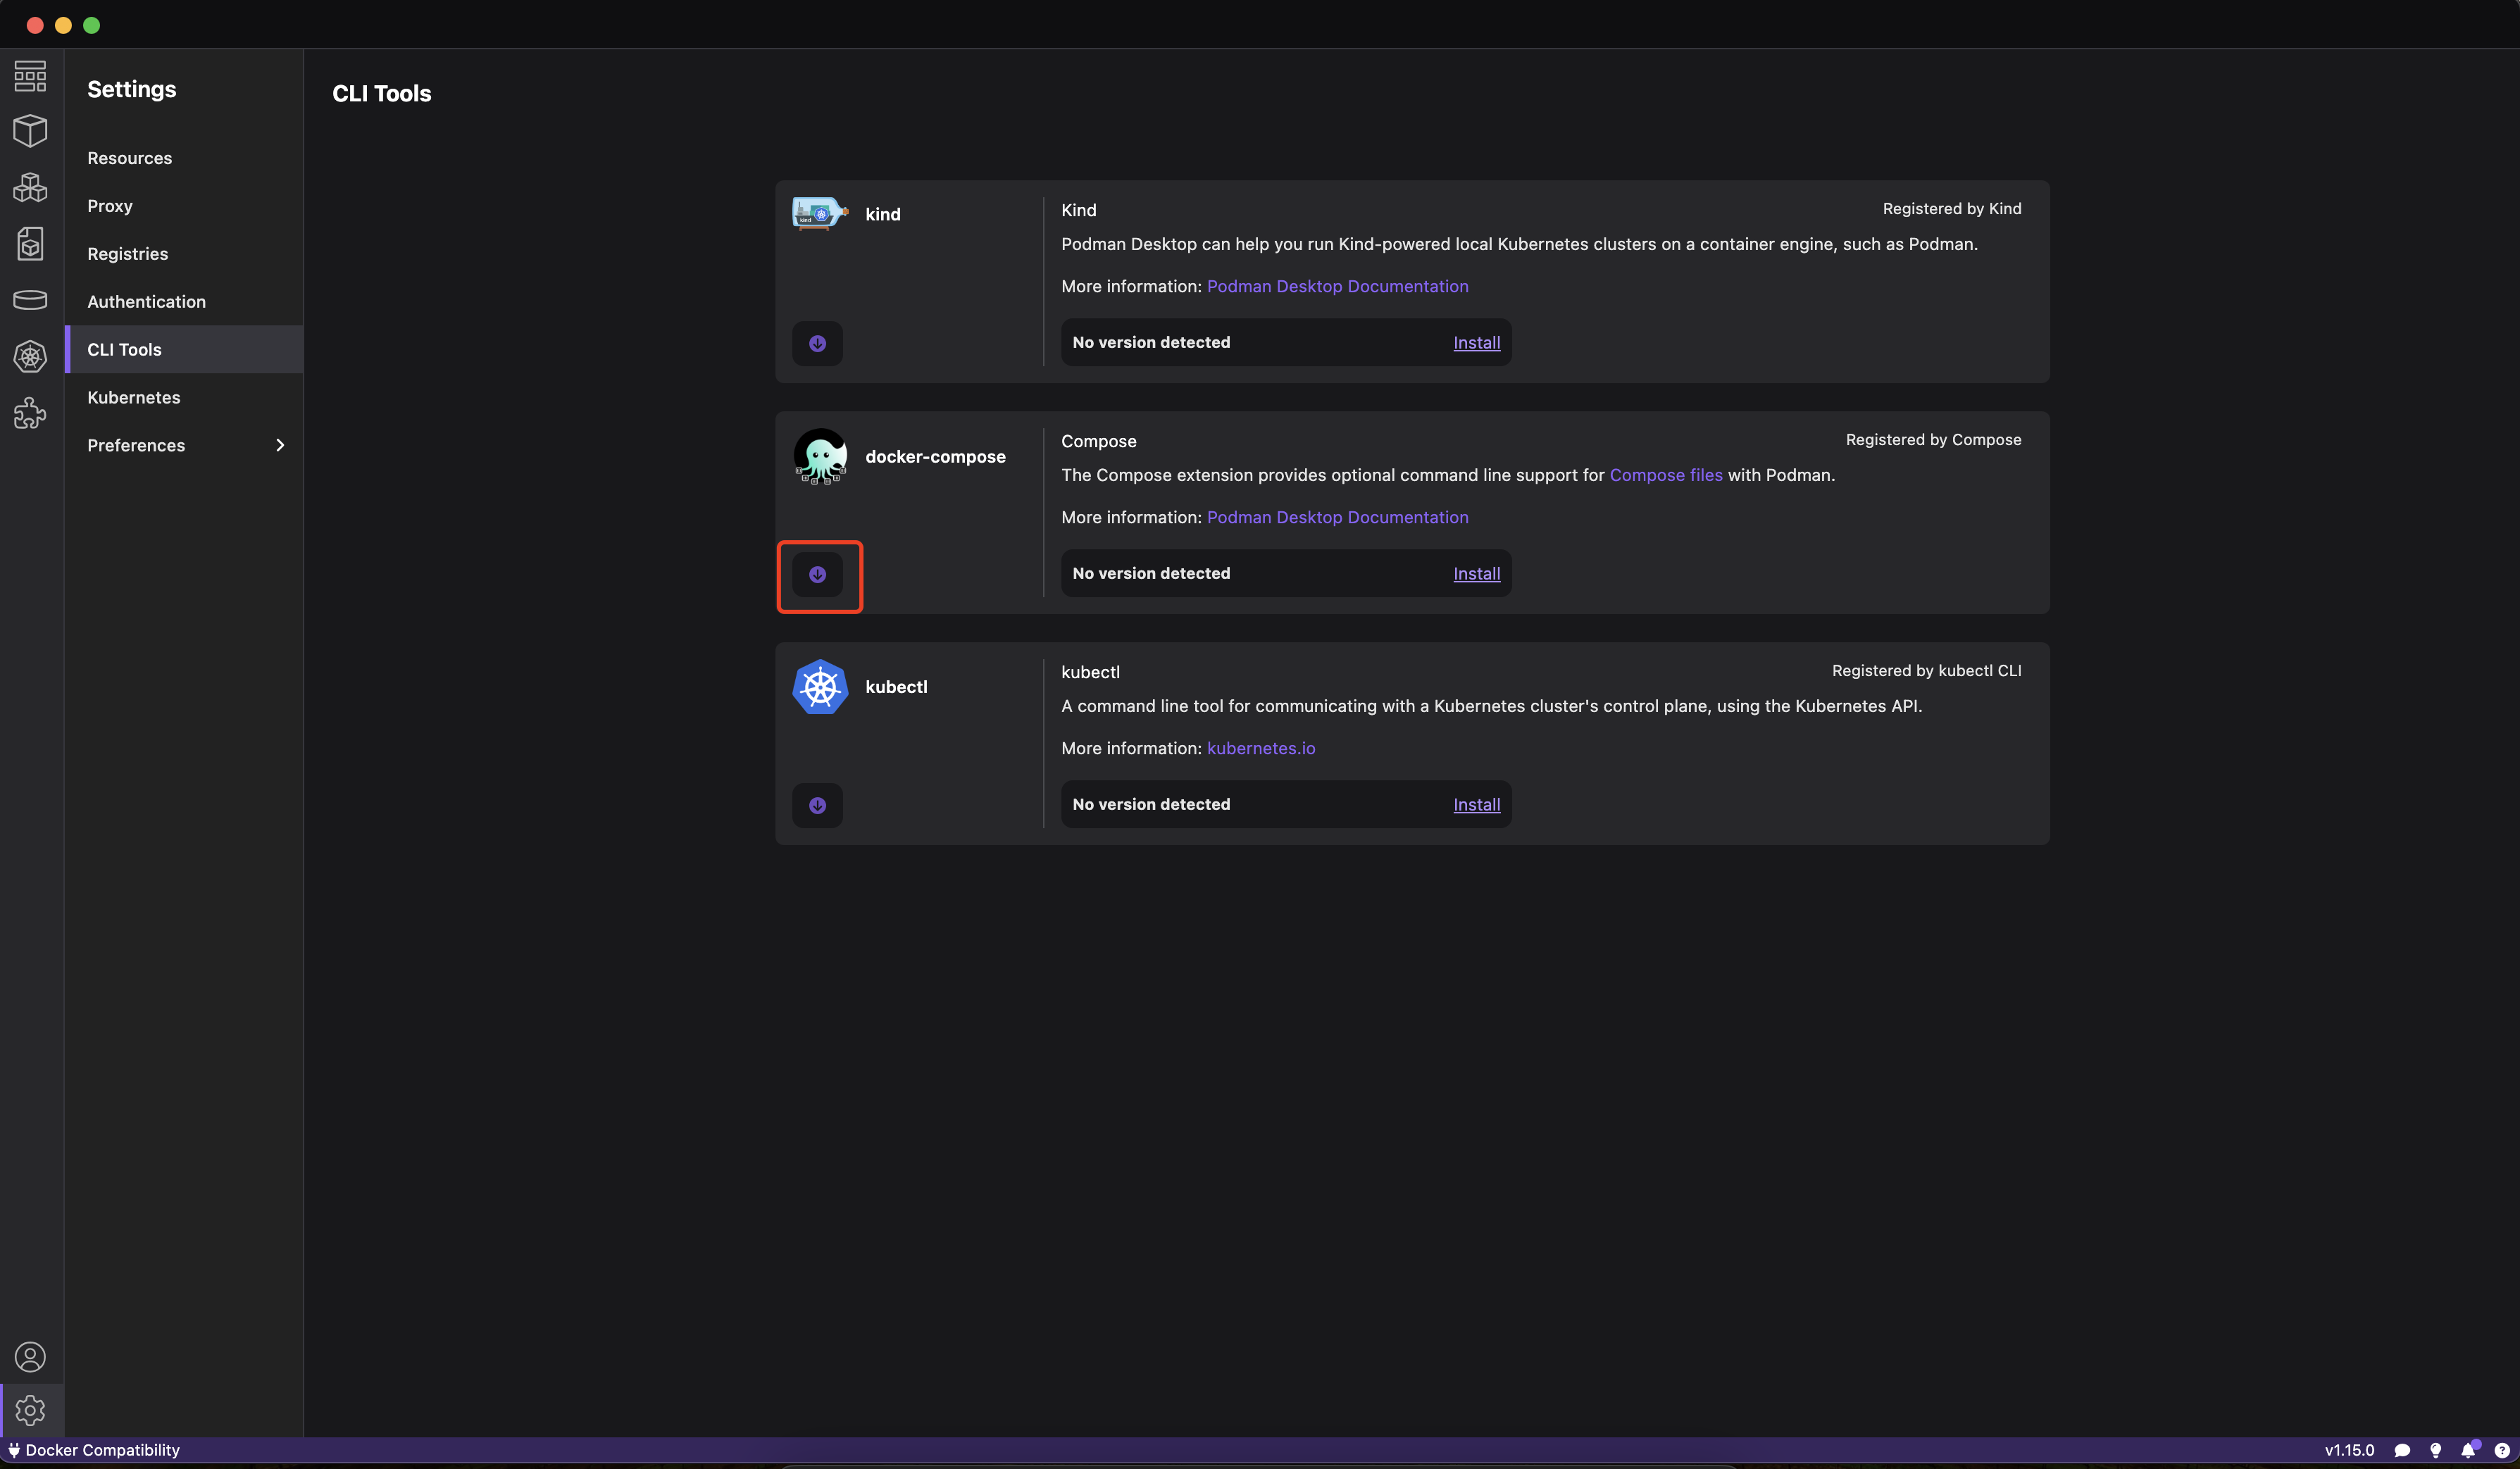This screenshot has width=2520, height=1469.
Task: Click the docker-compose octopus logo
Action: click(x=820, y=457)
